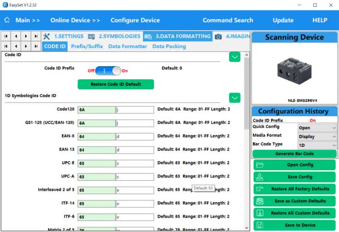339x232 pixels.
Task: Click the Code128 code ID hex field
Action: (x=96, y=110)
